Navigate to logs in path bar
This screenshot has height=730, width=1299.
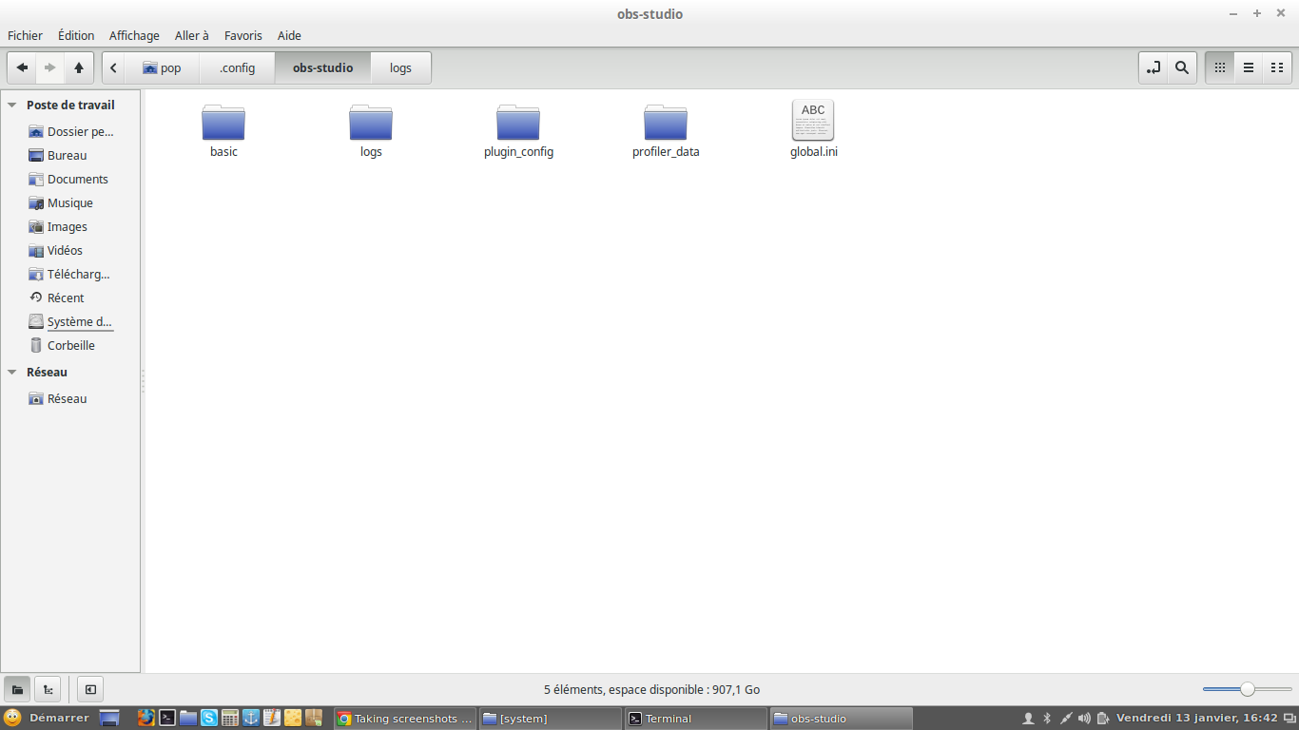(x=401, y=67)
